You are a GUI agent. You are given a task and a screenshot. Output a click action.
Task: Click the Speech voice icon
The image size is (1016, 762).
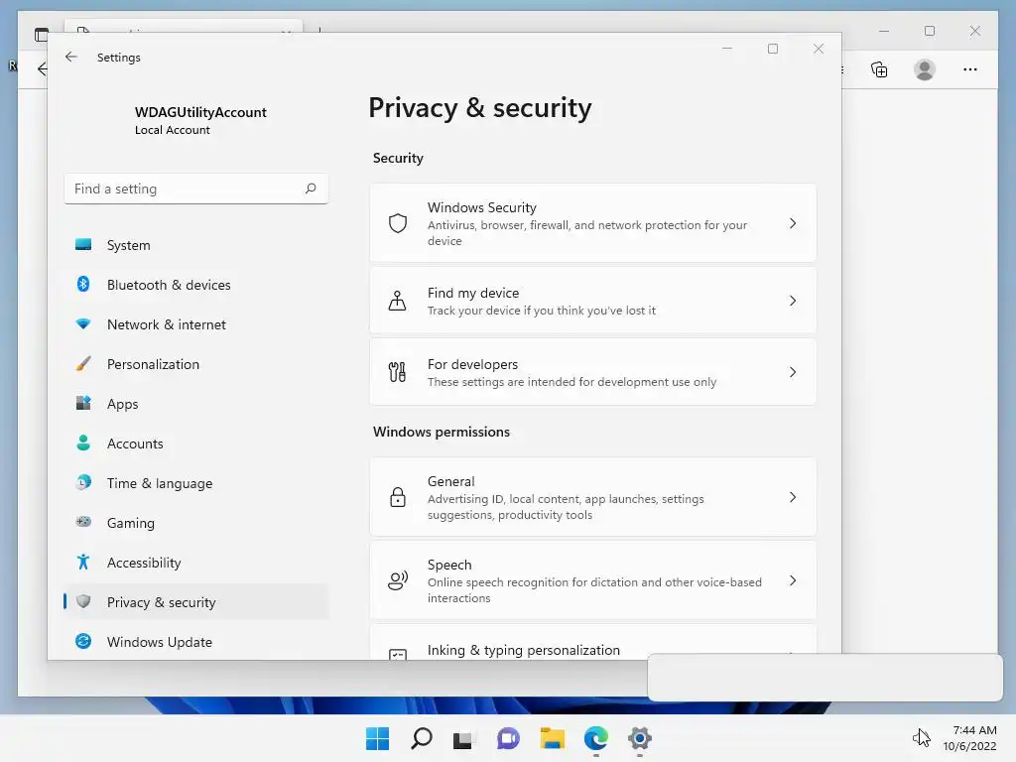[x=398, y=580]
